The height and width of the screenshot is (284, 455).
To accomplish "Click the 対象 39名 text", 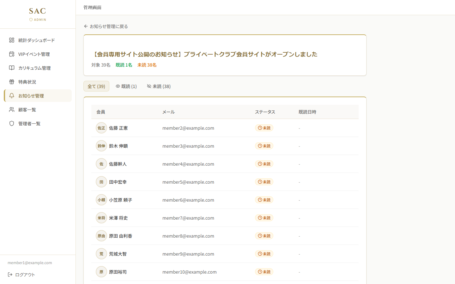I will (101, 65).
